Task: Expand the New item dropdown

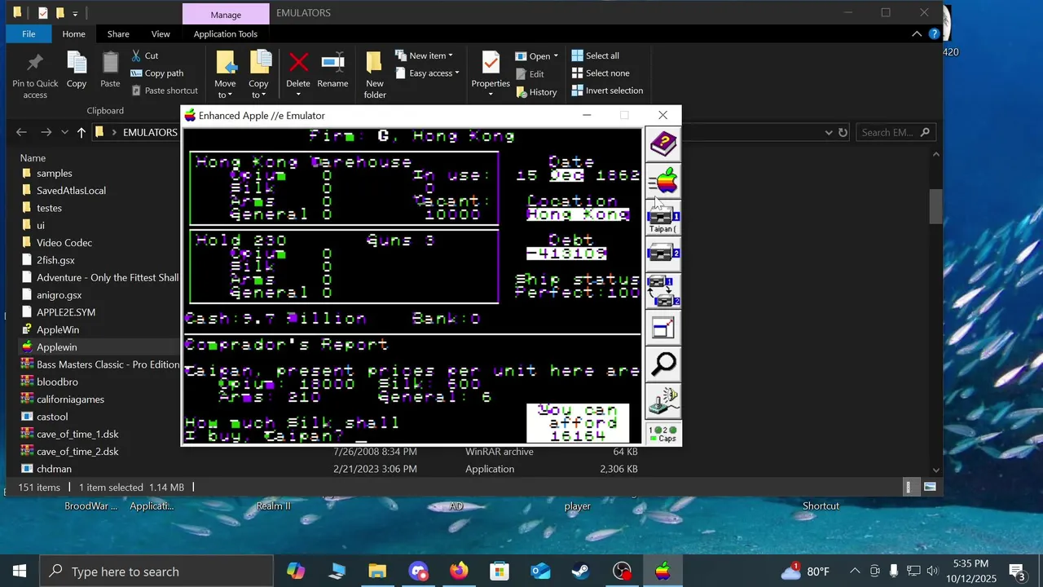Action: [424, 55]
